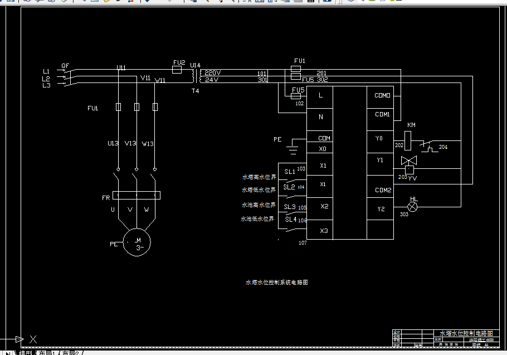Select wire number 301
507x355 pixels.
click(x=262, y=80)
